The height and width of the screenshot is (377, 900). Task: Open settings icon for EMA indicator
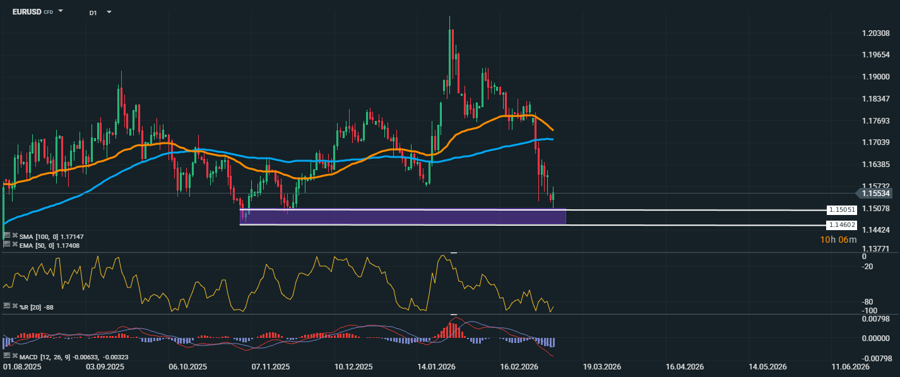tap(6, 244)
